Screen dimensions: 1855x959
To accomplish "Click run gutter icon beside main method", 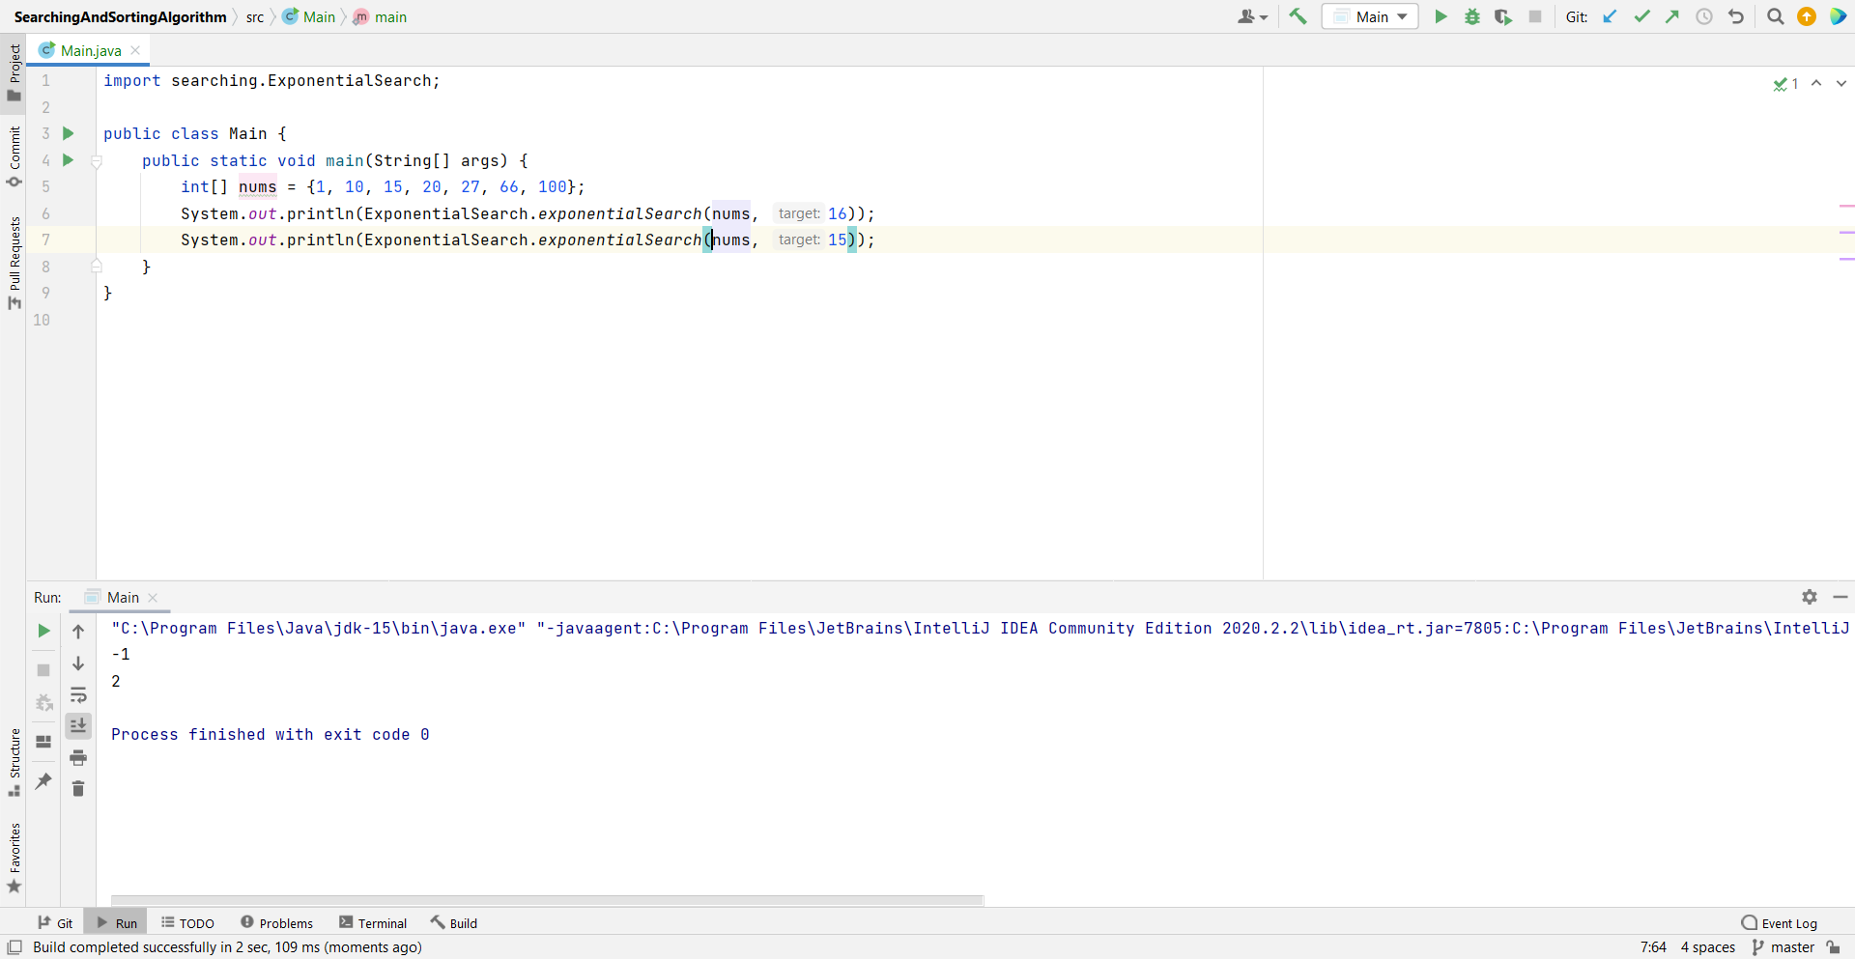I will click(x=68, y=160).
